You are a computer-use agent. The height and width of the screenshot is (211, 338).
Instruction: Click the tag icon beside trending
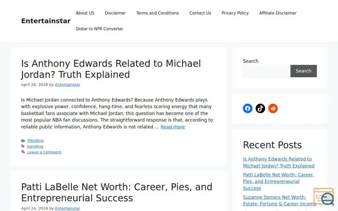point(23,146)
